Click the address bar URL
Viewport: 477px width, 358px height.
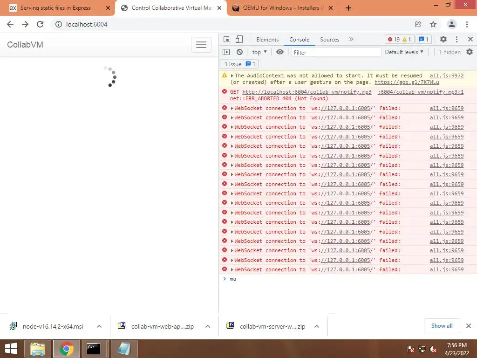point(87,24)
